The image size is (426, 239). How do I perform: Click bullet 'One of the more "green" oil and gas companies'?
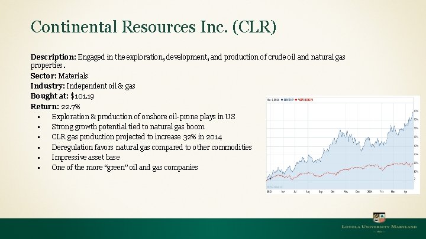click(125, 168)
